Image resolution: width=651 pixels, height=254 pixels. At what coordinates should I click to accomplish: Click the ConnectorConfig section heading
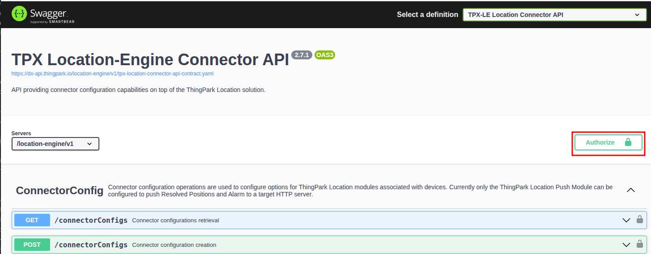coord(60,191)
